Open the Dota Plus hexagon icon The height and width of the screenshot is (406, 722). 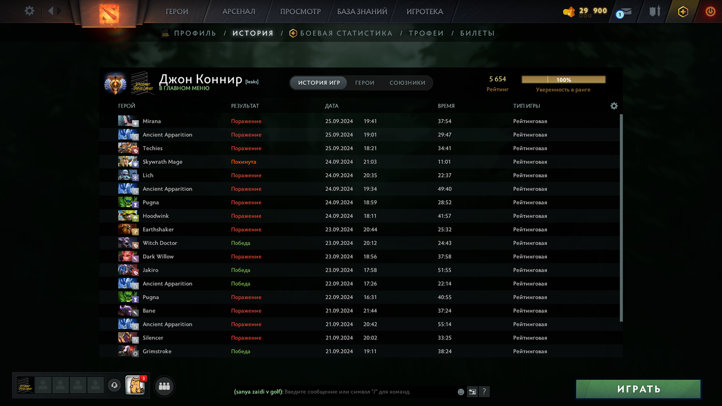[x=683, y=11]
